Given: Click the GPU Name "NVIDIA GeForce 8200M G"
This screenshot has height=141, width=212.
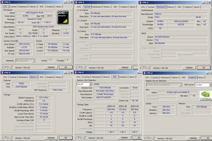Looking at the screenshot, I should coord(178,92).
